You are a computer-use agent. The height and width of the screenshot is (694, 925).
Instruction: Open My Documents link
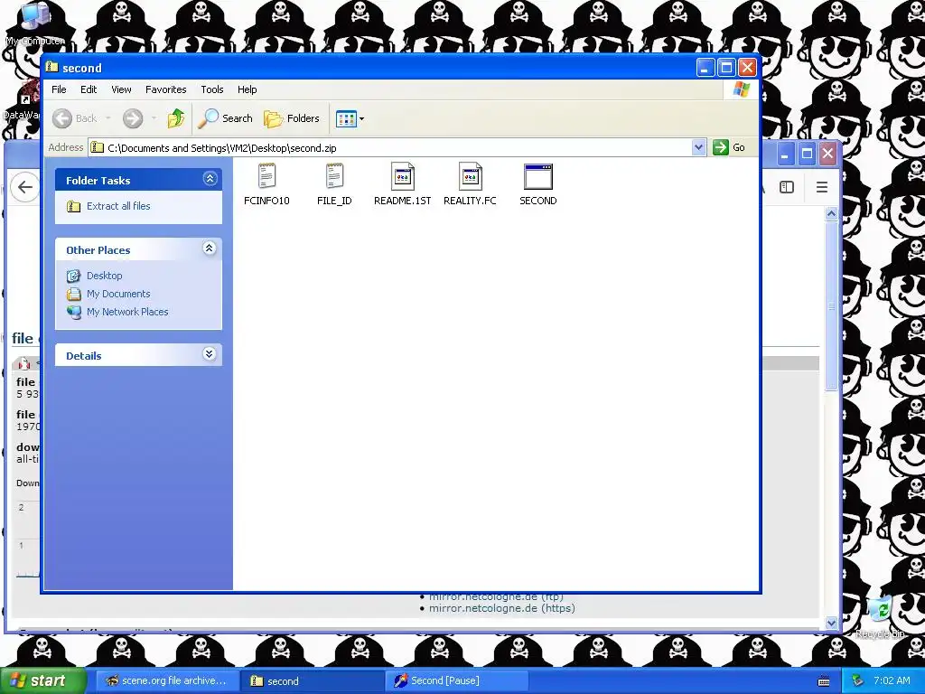point(118,294)
